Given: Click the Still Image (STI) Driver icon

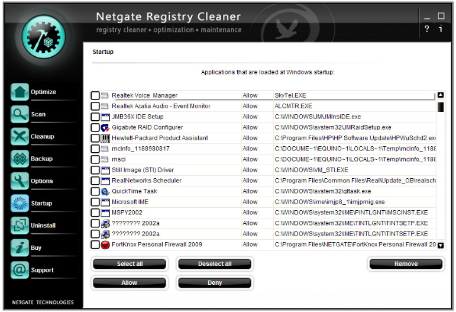Looking at the screenshot, I should coord(105,171).
